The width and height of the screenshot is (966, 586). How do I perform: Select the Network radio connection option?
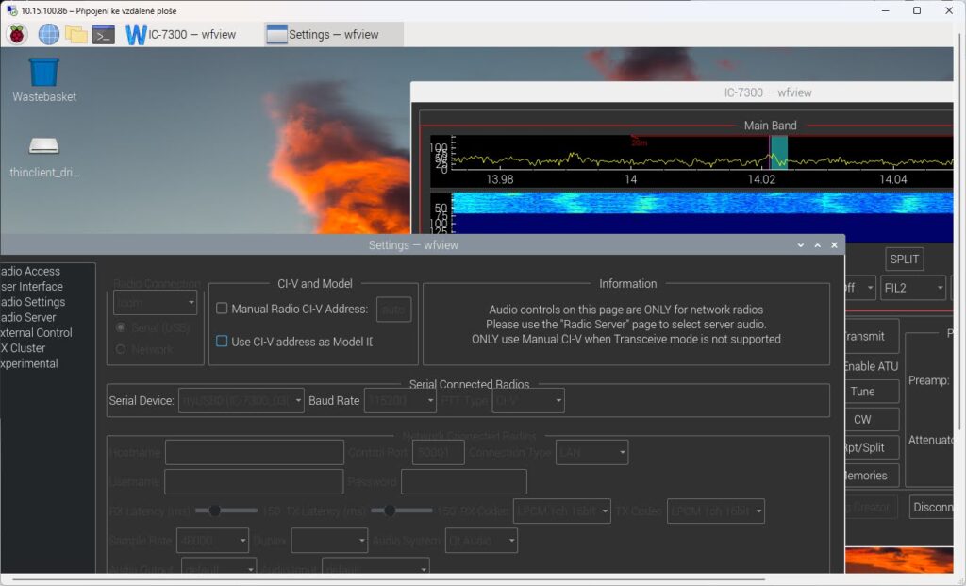coord(122,349)
